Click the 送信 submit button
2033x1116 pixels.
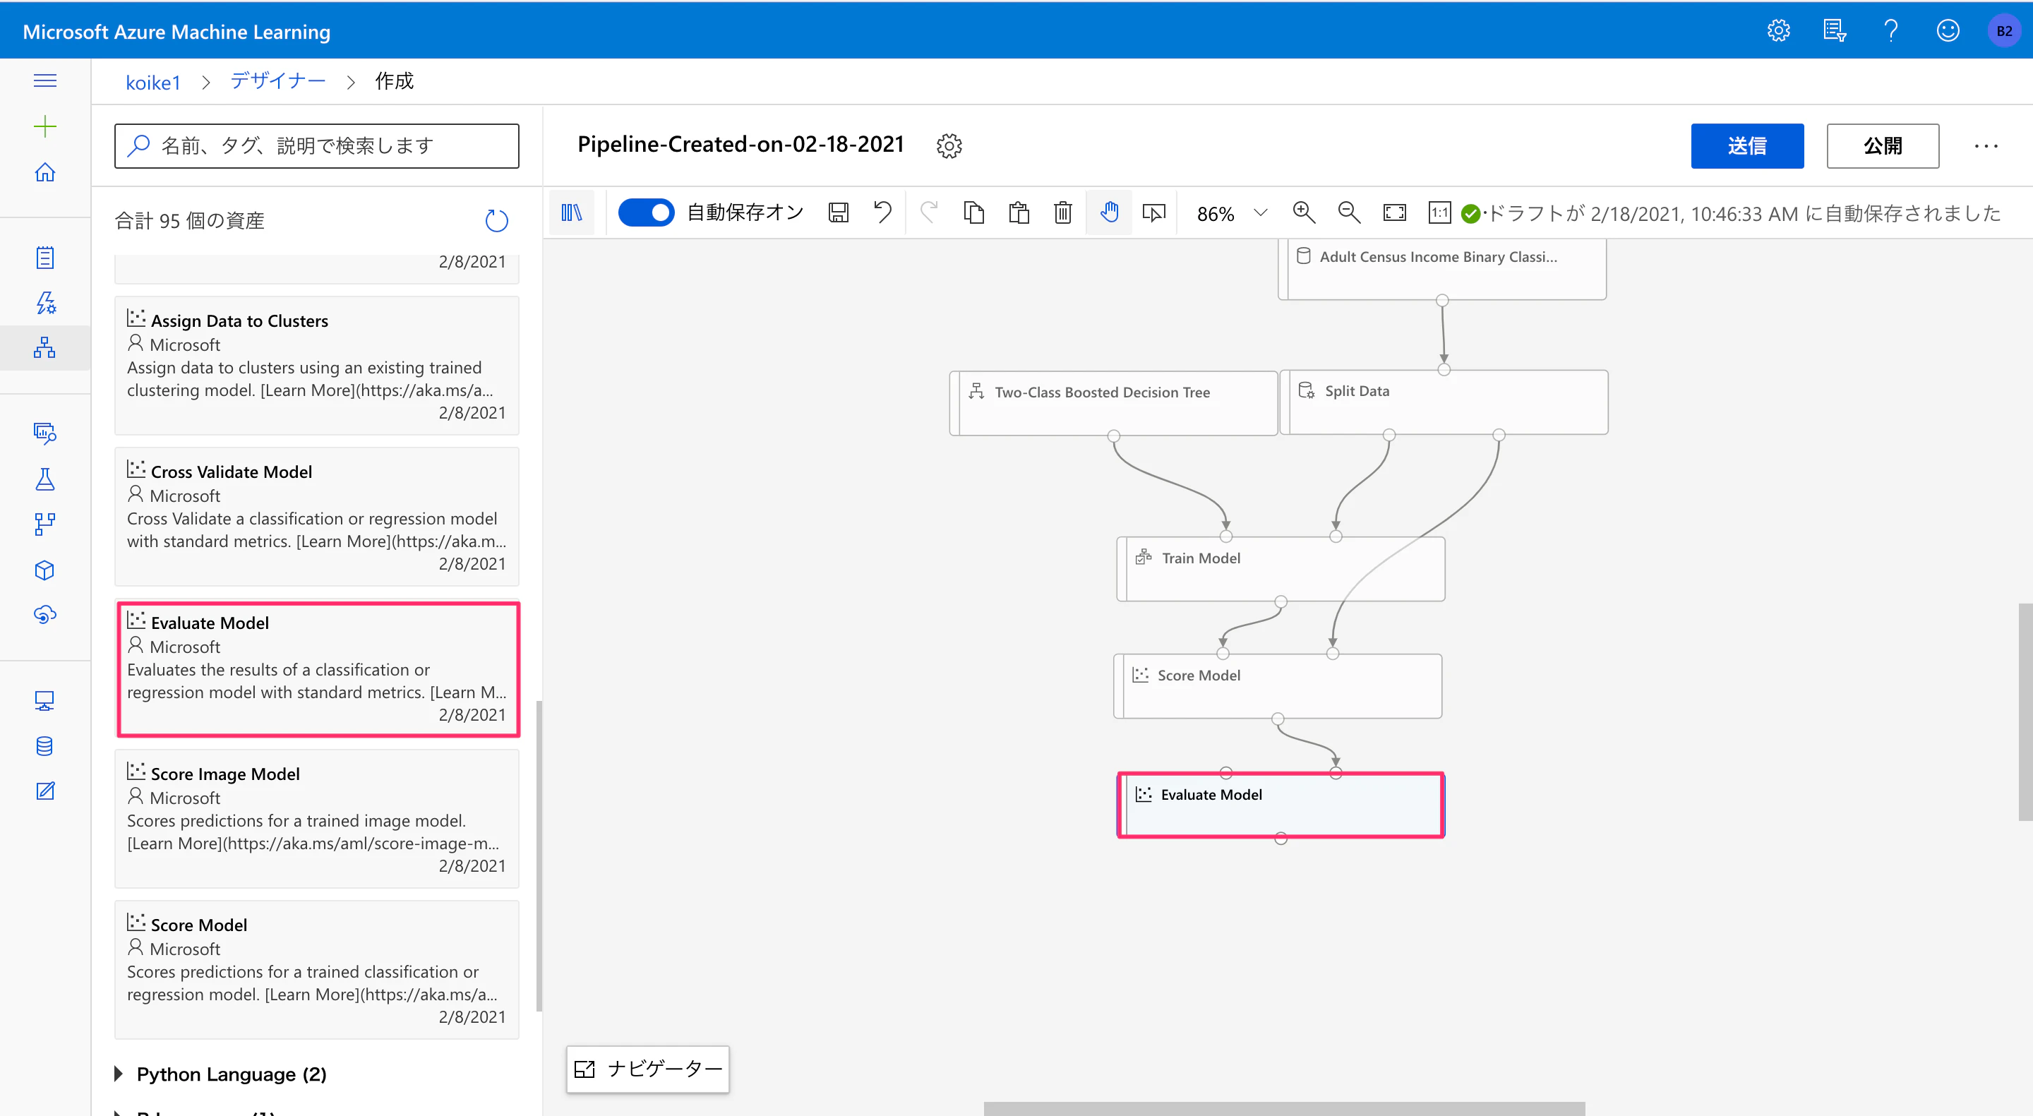(1746, 145)
